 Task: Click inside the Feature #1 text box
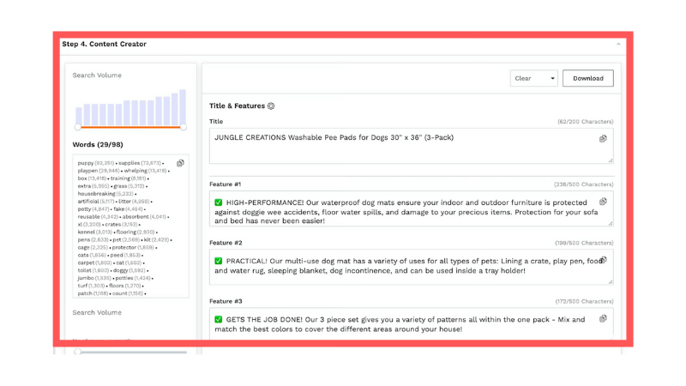tap(403, 210)
